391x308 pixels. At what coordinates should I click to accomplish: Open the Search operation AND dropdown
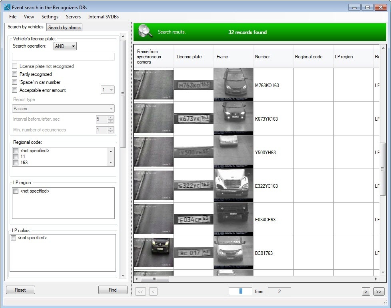coord(65,46)
